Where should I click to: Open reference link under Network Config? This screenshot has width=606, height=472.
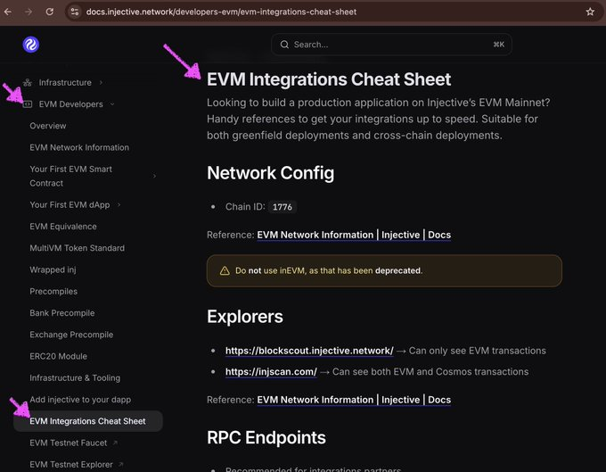[x=354, y=235]
